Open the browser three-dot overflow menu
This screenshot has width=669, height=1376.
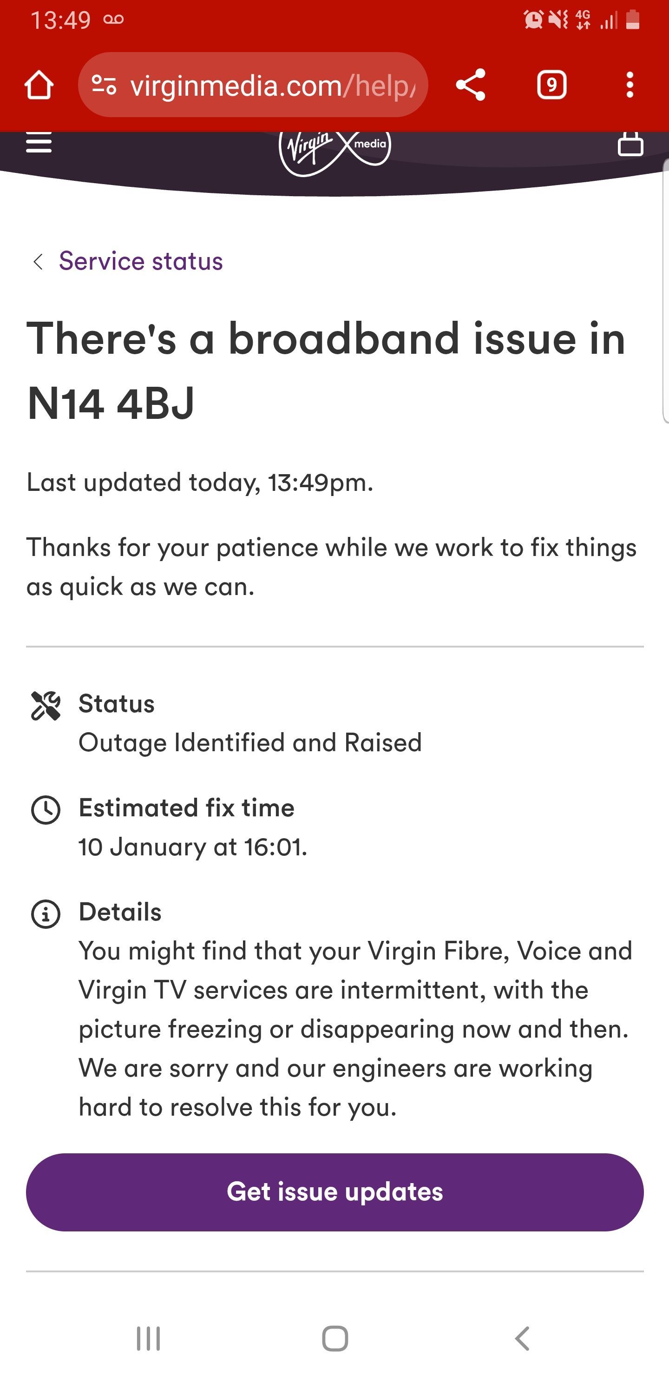pos(630,85)
